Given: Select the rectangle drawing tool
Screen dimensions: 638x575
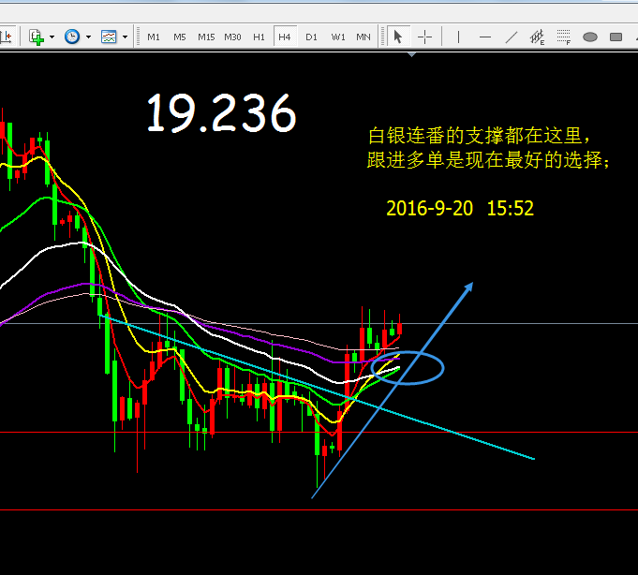Looking at the screenshot, I should pos(616,37).
